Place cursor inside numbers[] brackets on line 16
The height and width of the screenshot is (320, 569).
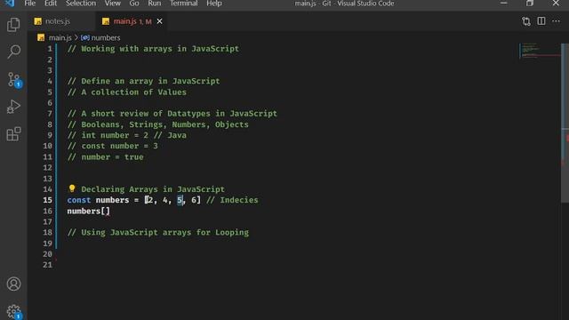105,211
